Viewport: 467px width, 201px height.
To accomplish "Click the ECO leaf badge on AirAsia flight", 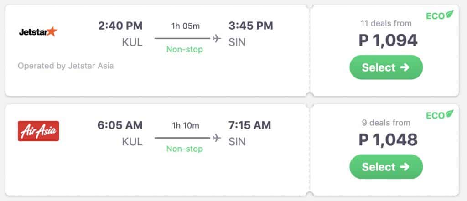I will pos(440,115).
